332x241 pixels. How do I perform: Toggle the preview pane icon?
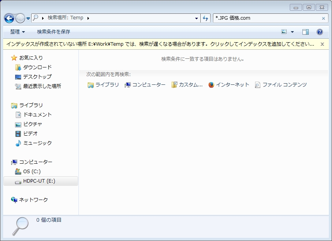[x=305, y=32]
